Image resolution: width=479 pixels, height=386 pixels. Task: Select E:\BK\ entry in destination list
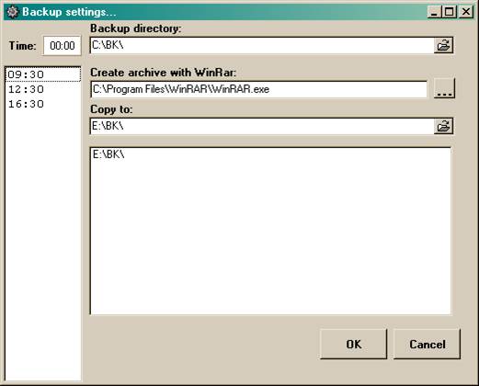[x=108, y=154]
